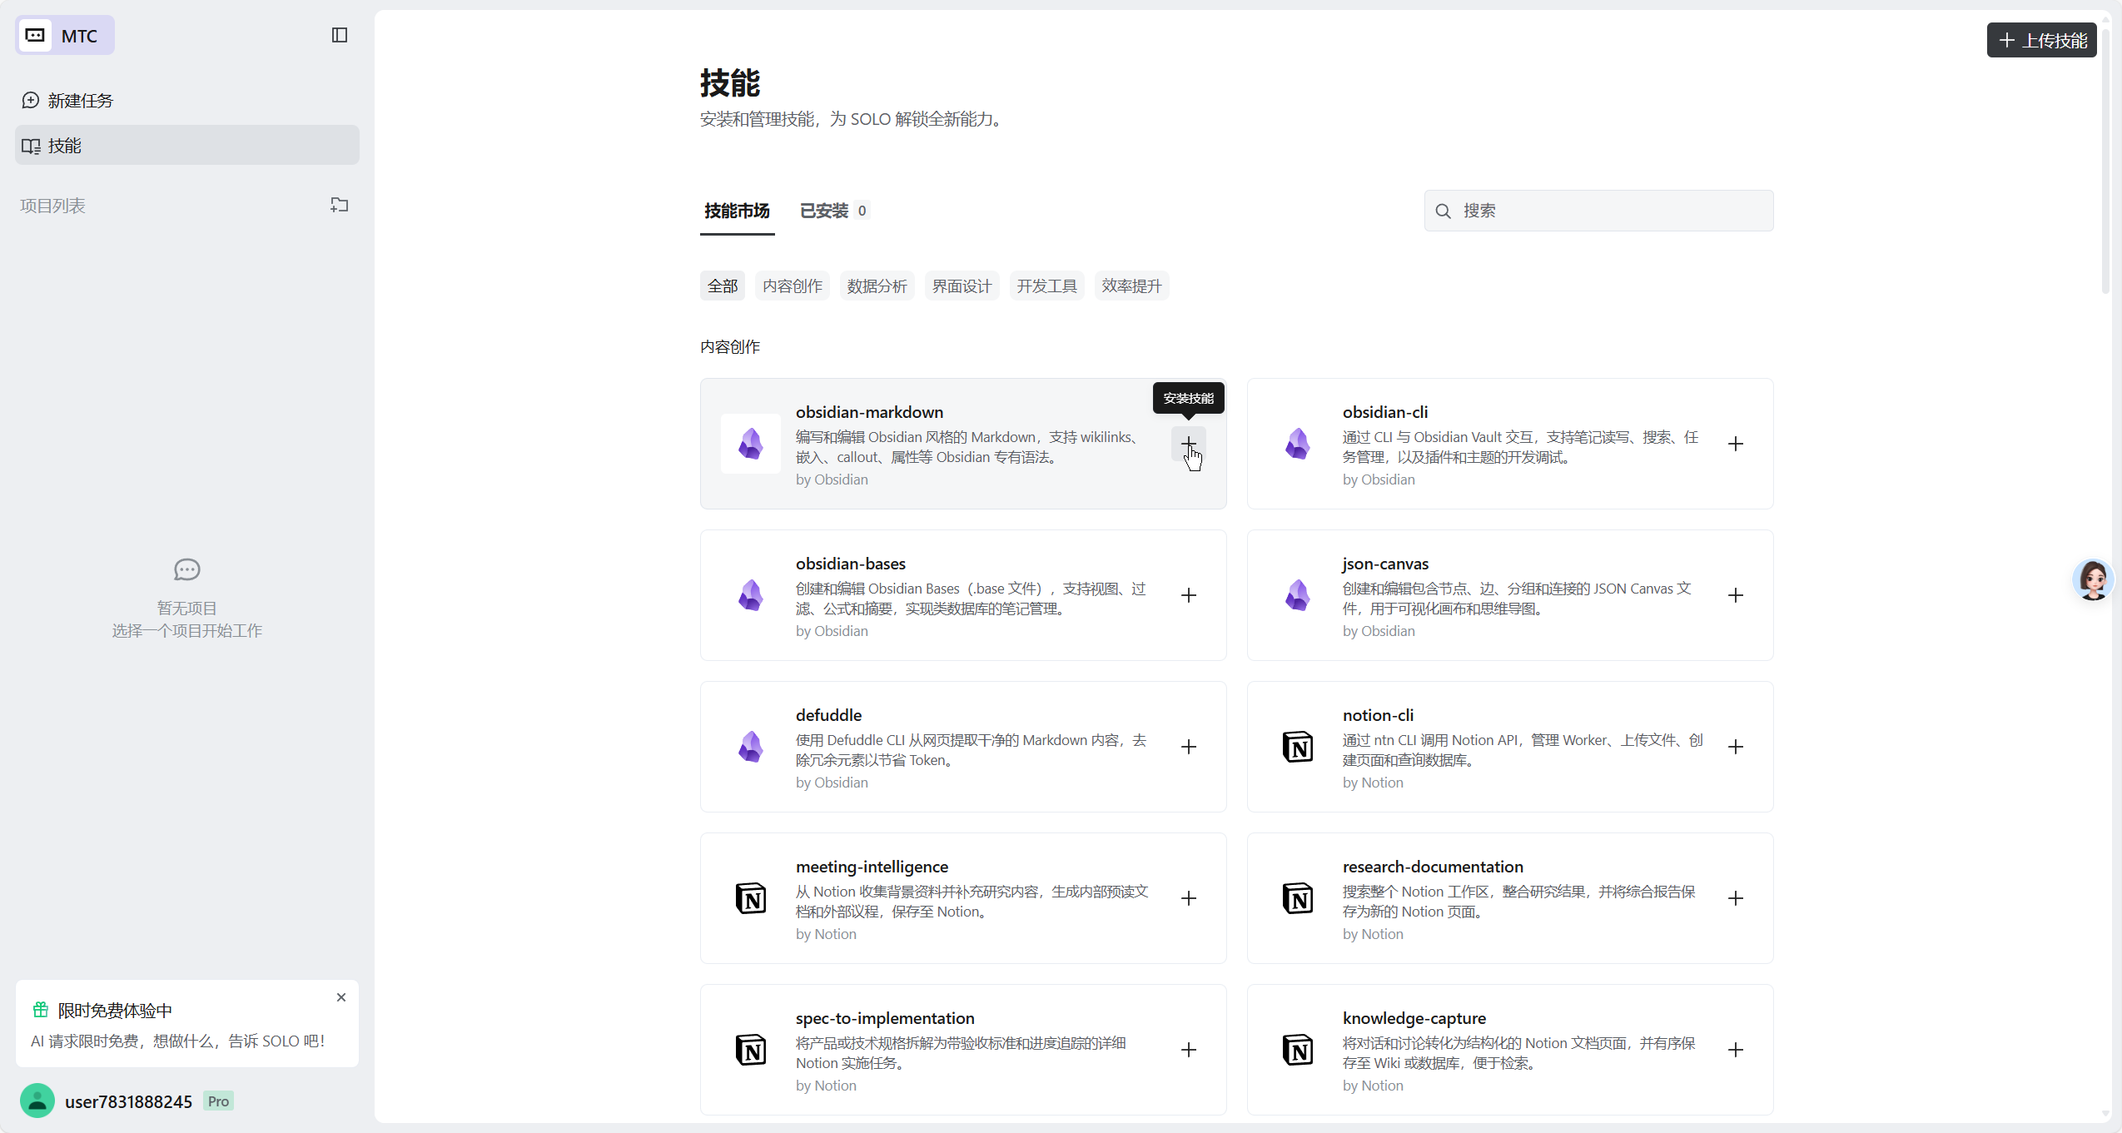Filter skills by 开发工具 category
This screenshot has height=1133, width=2122.
click(x=1046, y=286)
